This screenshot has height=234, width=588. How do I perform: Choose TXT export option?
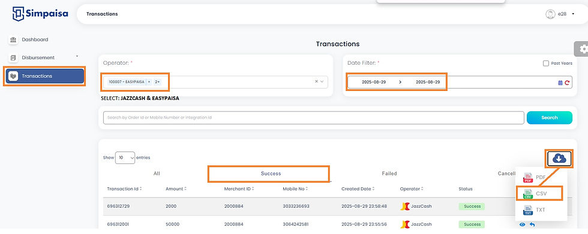point(535,210)
